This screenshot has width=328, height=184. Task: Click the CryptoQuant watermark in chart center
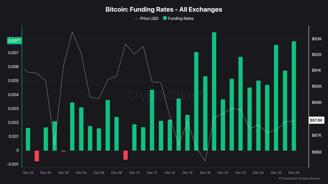(164, 95)
